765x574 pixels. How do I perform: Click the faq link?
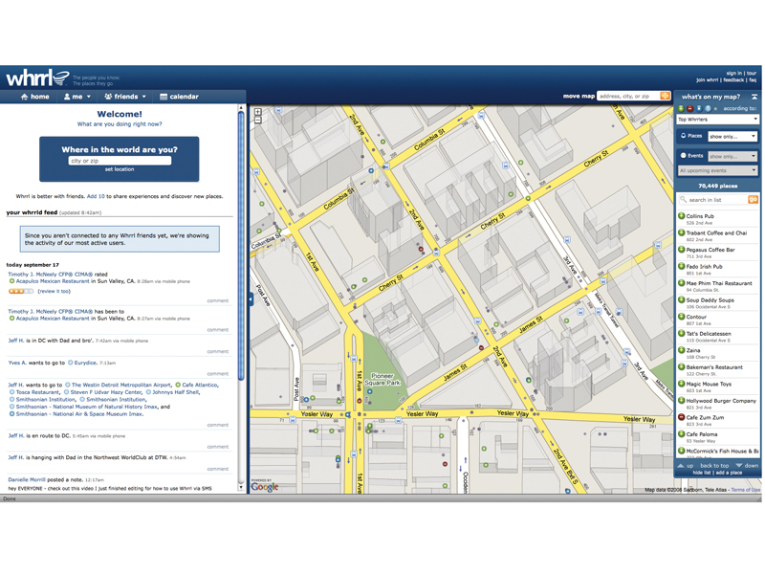(753, 80)
